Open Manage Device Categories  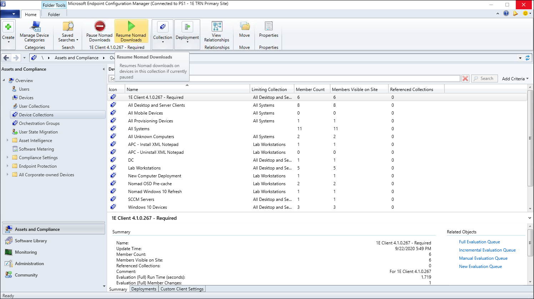tap(35, 32)
